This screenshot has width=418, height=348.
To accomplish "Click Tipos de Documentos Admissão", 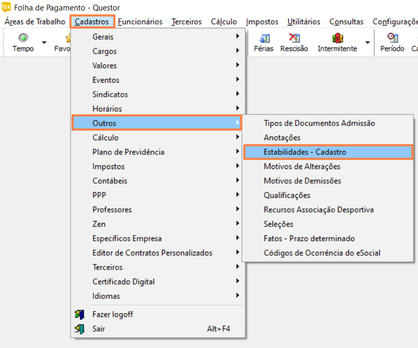I will pos(319,123).
